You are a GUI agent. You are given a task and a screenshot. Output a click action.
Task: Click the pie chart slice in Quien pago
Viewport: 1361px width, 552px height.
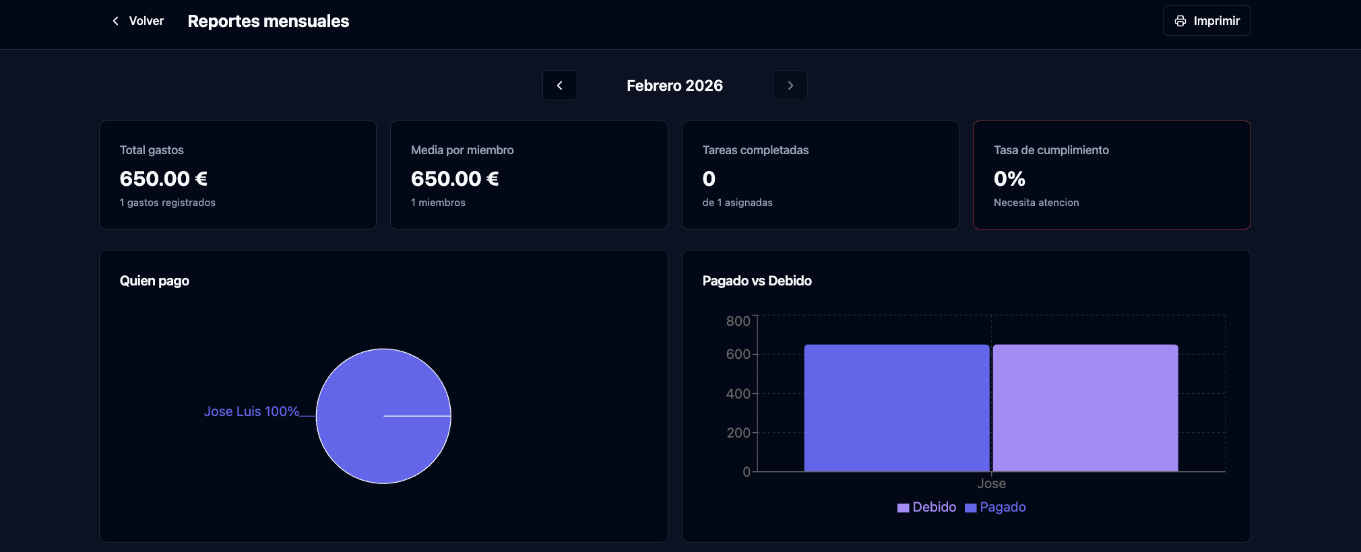[x=383, y=444]
